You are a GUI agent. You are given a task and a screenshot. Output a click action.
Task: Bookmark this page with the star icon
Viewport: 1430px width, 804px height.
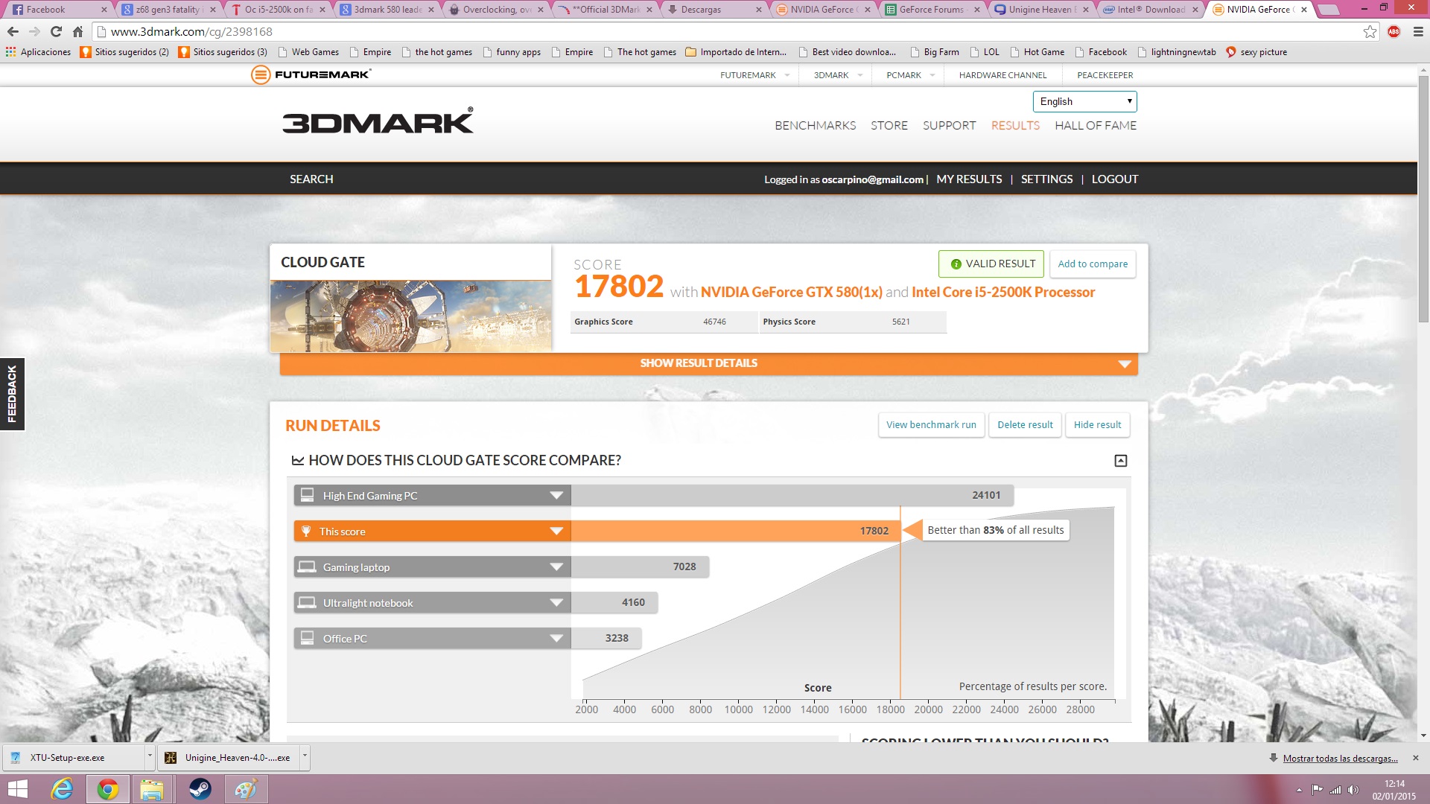pos(1370,31)
